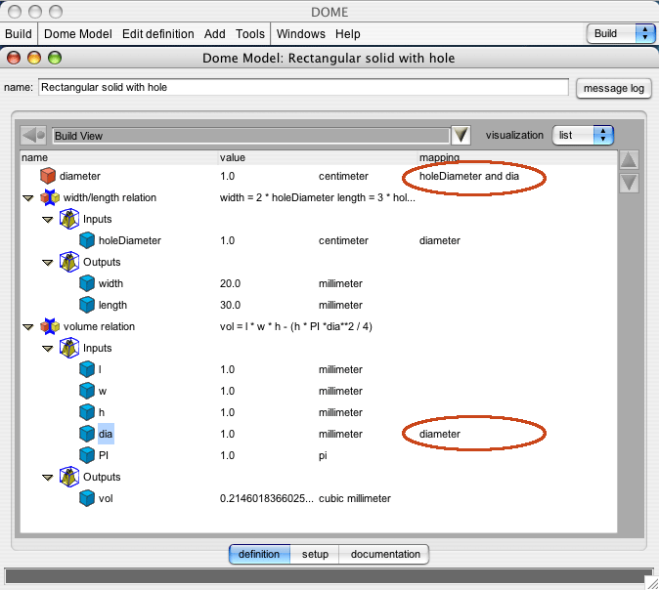
Task: Open the Windows menu
Action: tap(301, 33)
